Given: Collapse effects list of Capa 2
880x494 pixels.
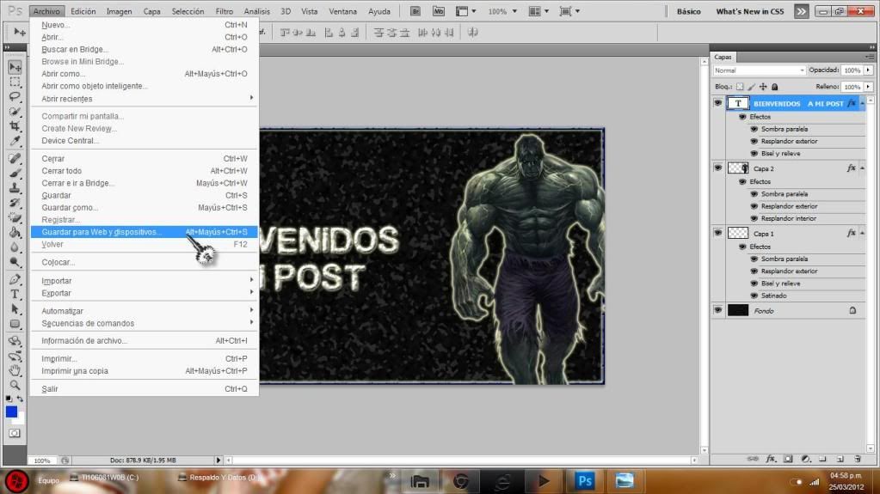Looking at the screenshot, I should [863, 168].
